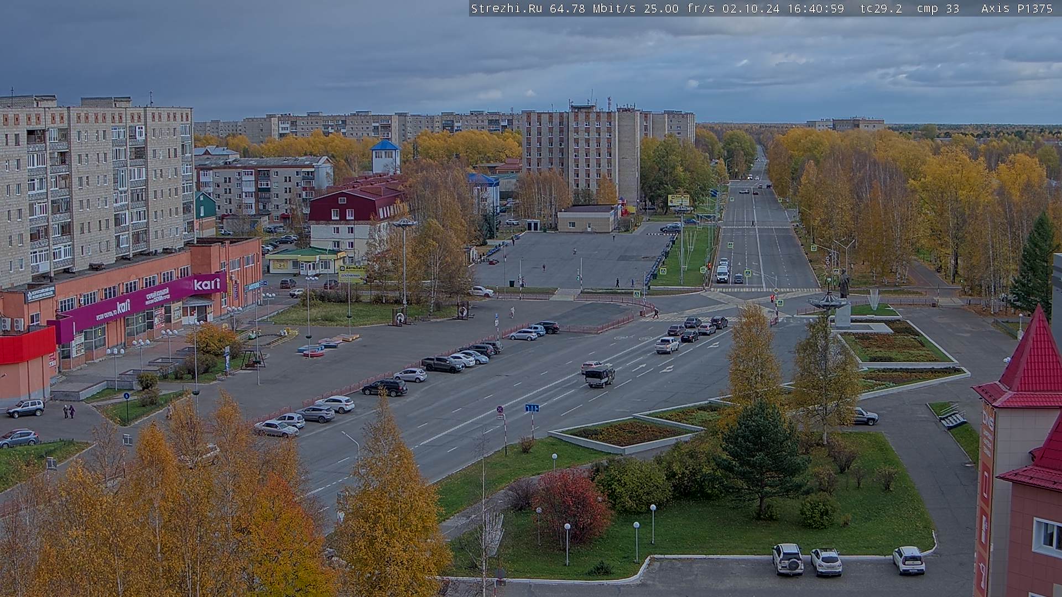The image size is (1062, 597).
Task: Click the 'Strezhi.Ru' overlay text
Action: (506, 8)
